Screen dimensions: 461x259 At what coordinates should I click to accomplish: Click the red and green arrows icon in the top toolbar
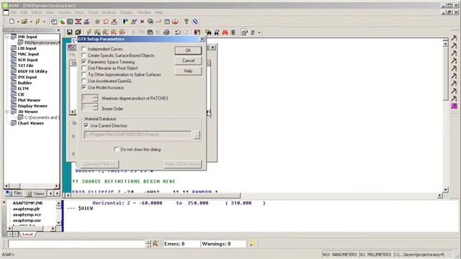coord(63,22)
